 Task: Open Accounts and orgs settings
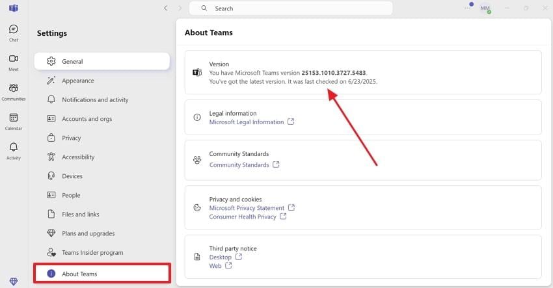click(102, 119)
